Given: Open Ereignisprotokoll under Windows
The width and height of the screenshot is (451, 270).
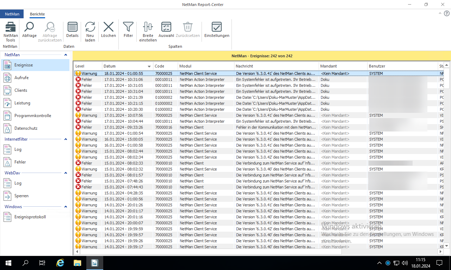Looking at the screenshot, I should click(30, 217).
